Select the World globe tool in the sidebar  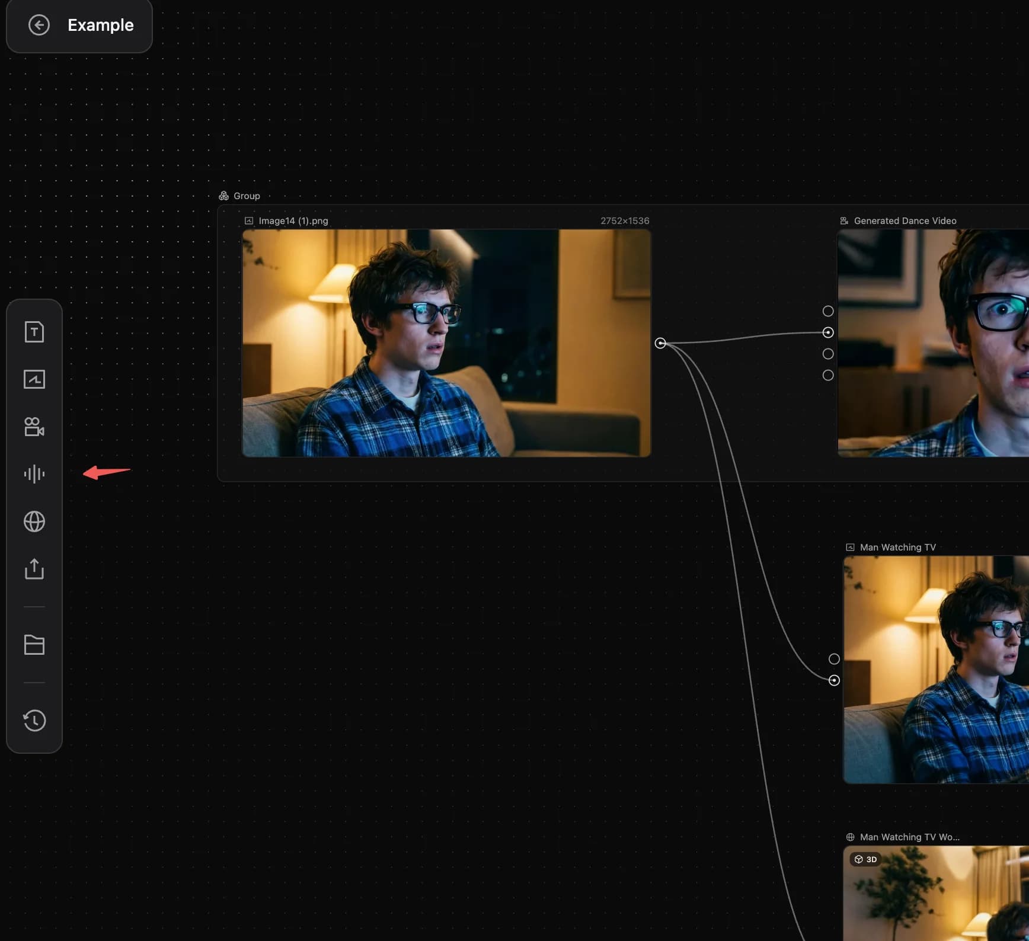click(x=34, y=521)
